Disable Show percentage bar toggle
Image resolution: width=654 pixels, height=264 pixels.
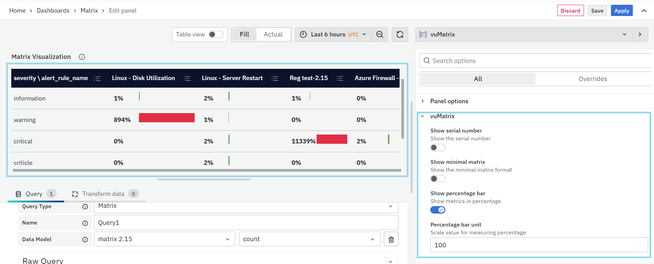click(x=437, y=210)
